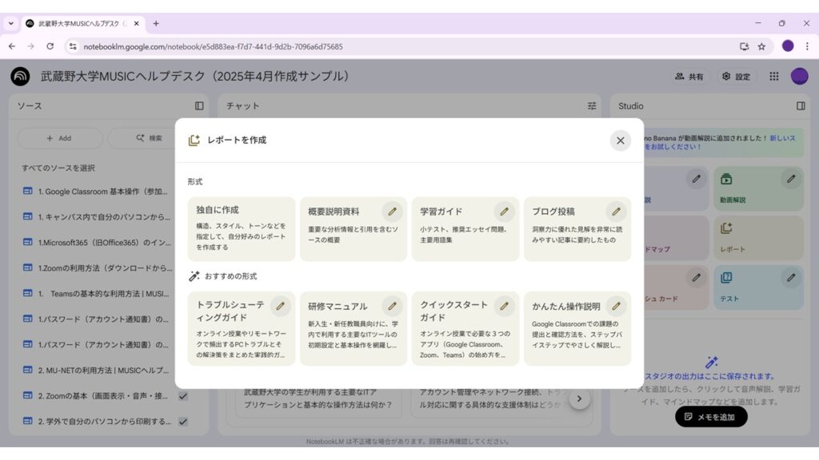Edit the クイックスタートガイド format
This screenshot has width=819, height=460.
tap(504, 306)
